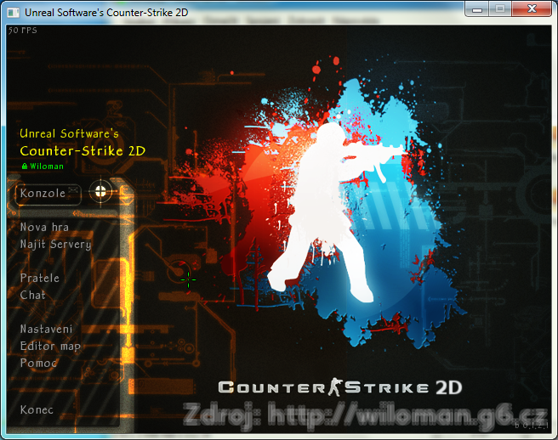This screenshot has height=440, width=558.
Task: Click the Unreal Software's title text
Action: click(69, 133)
